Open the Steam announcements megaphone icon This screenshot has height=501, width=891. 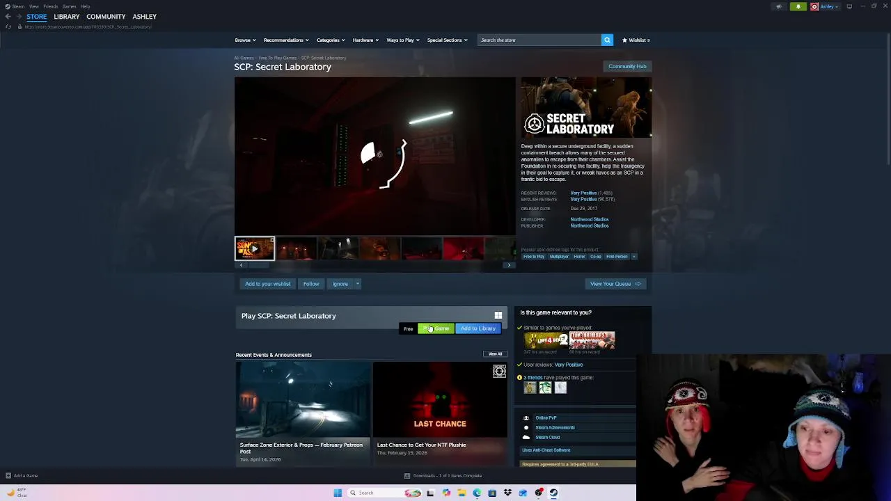point(780,6)
